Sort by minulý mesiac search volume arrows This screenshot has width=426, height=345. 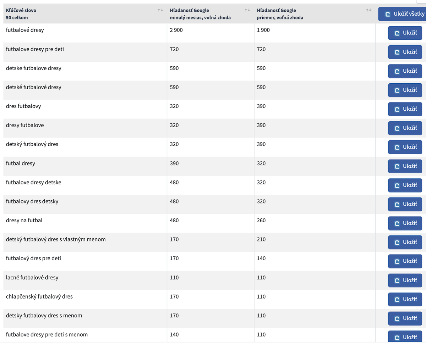tap(247, 10)
